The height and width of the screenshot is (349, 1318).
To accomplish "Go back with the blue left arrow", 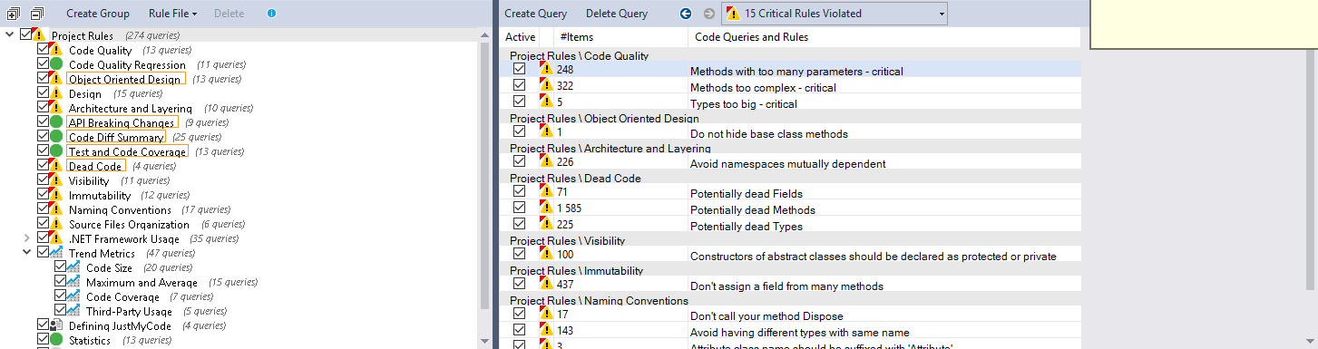I will click(x=686, y=14).
